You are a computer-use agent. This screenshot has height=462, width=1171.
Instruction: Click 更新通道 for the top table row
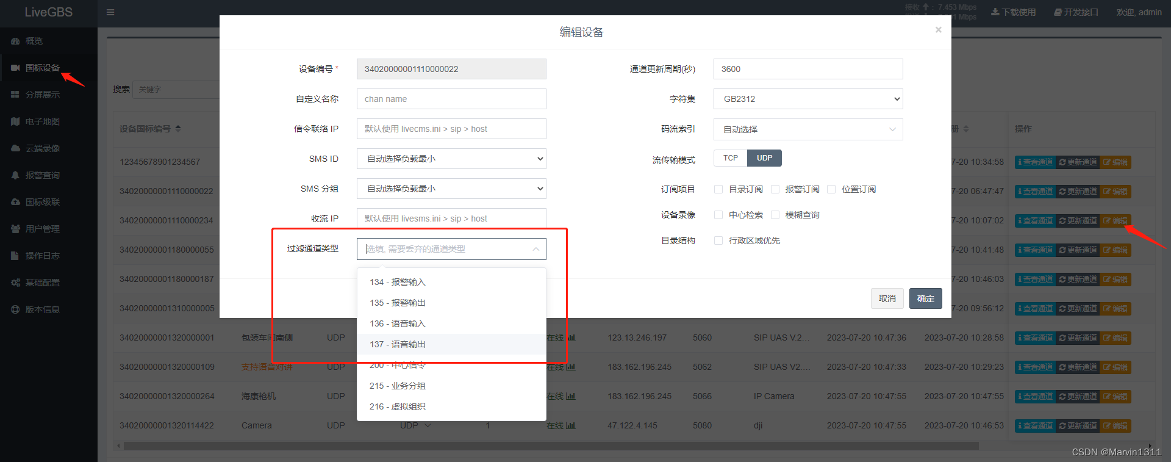[1078, 162]
